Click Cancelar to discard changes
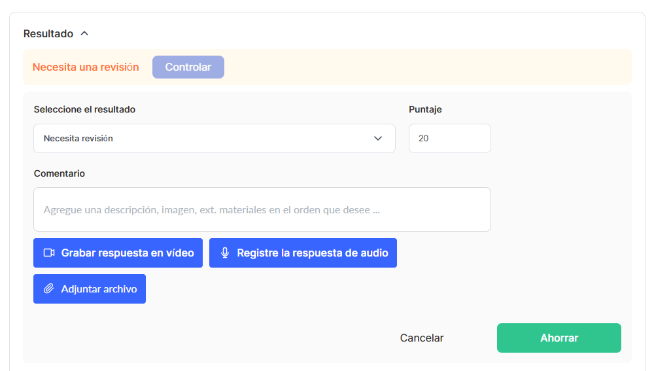 click(x=421, y=338)
